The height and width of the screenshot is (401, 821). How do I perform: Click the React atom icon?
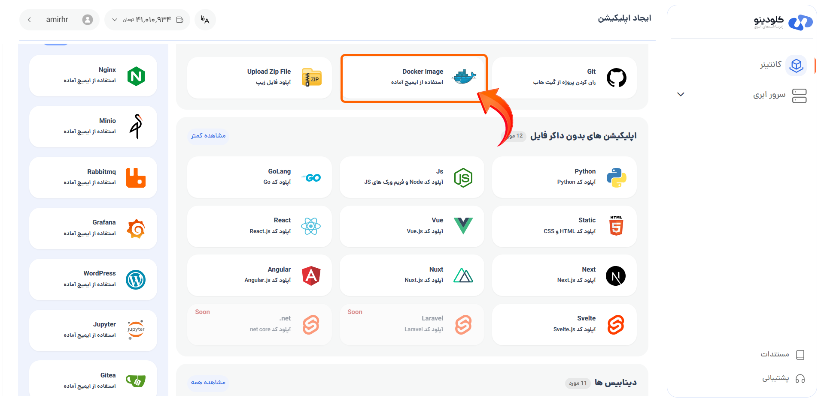coord(311,226)
